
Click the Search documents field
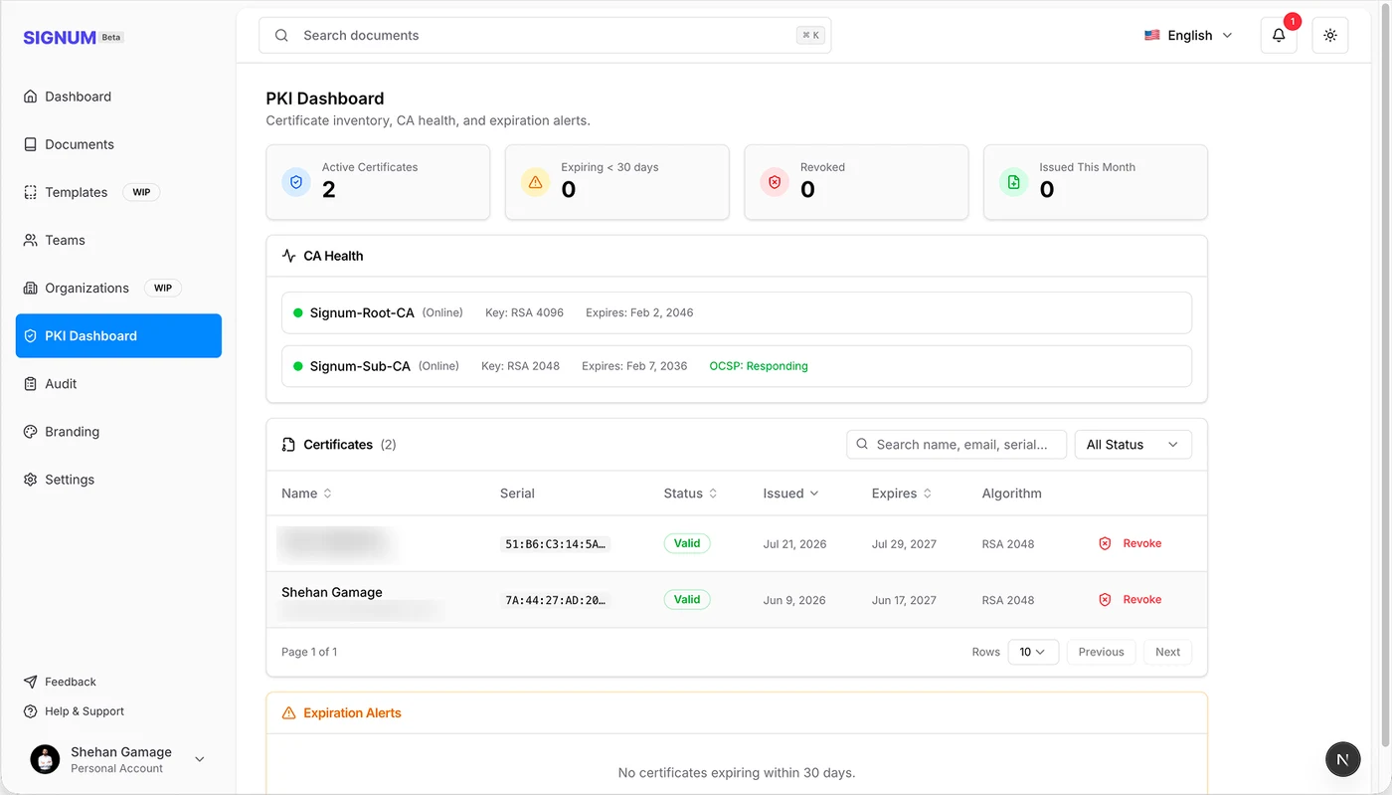point(545,35)
